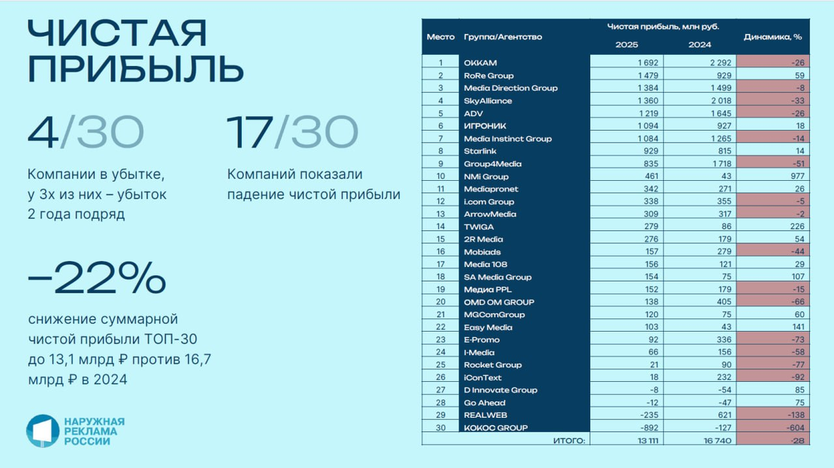Viewport: 834px width, 468px height.
Task: Click the 16 740 total for 2024
Action: coord(716,439)
